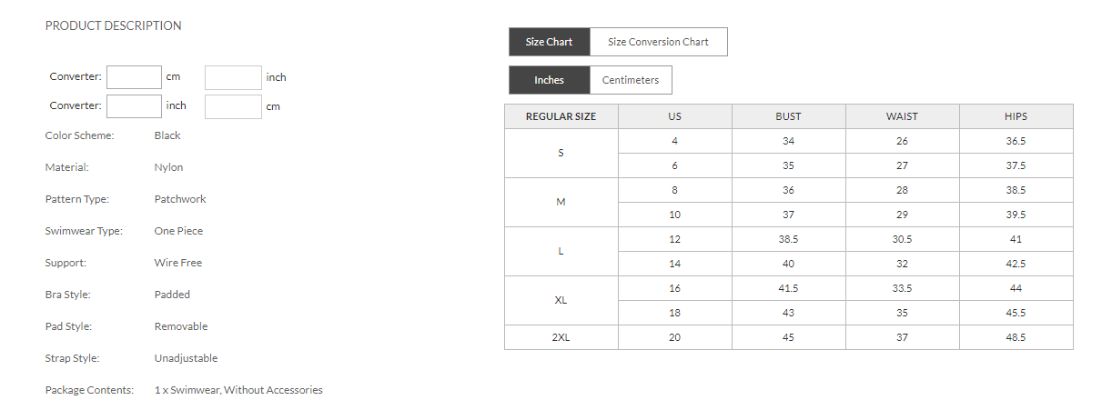Select the 2XL size row label
This screenshot has width=1112, height=420.
tap(561, 337)
